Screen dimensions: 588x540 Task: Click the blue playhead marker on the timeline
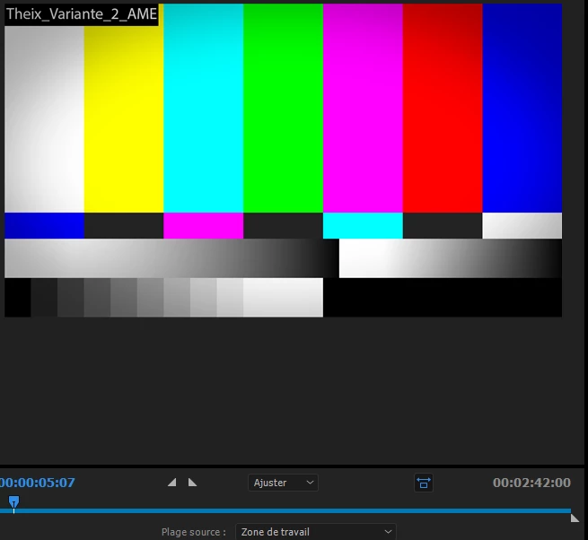pos(13,502)
